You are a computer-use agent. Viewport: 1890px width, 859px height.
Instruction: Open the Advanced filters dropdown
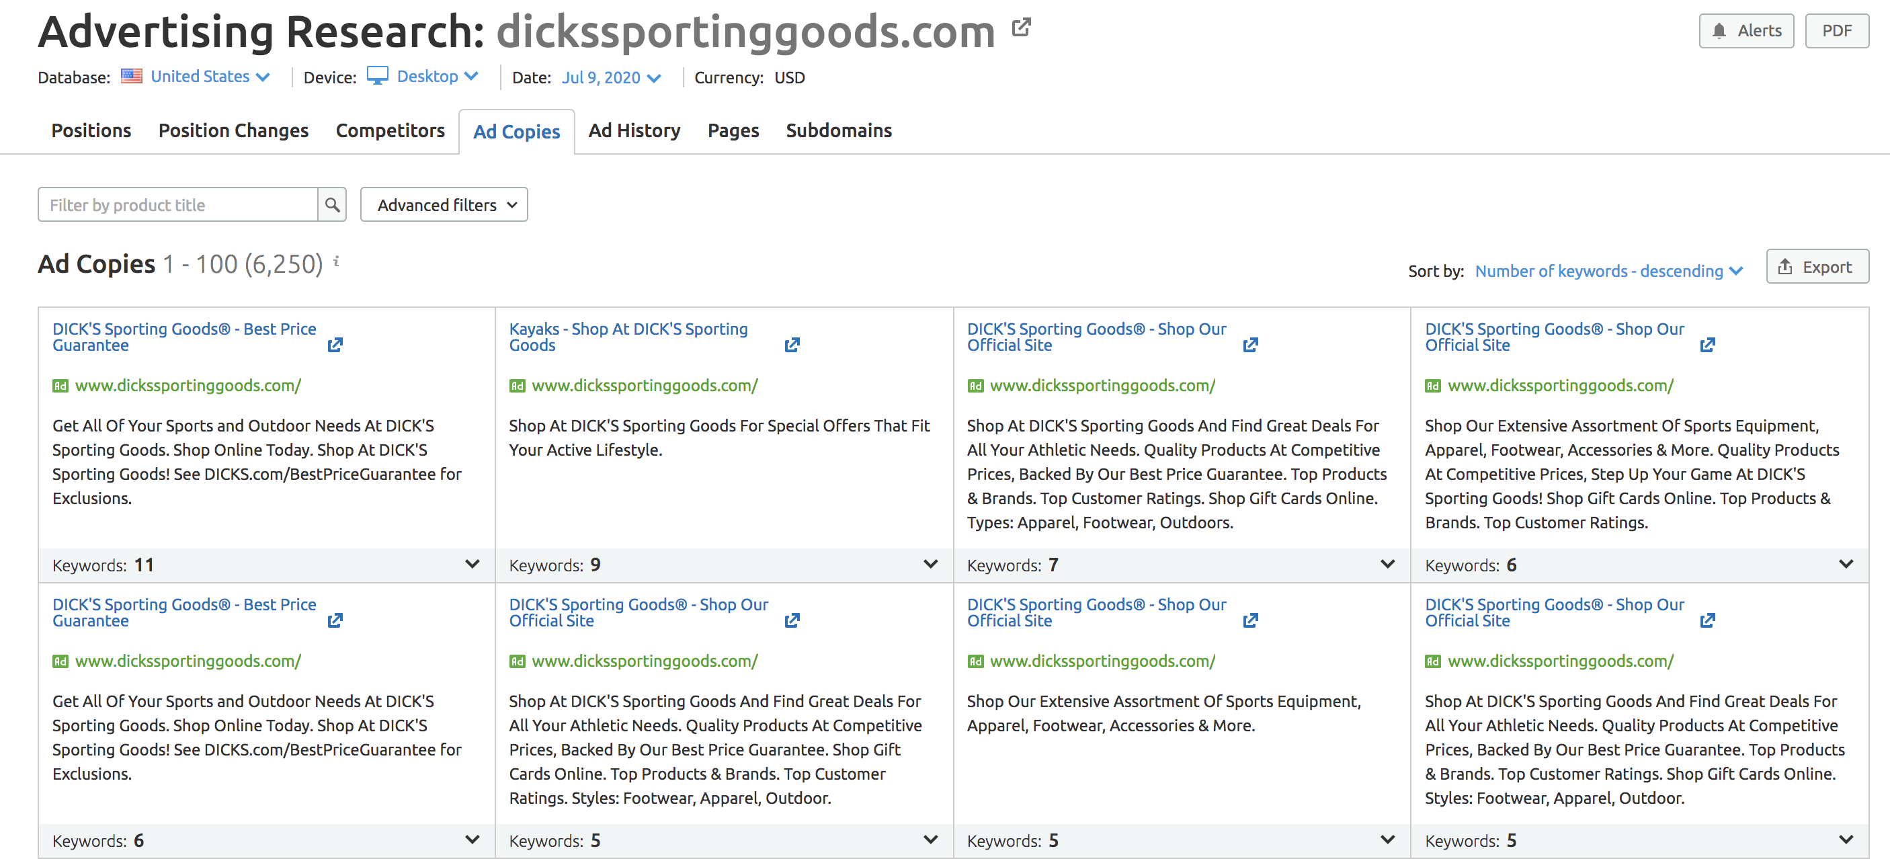pos(444,204)
